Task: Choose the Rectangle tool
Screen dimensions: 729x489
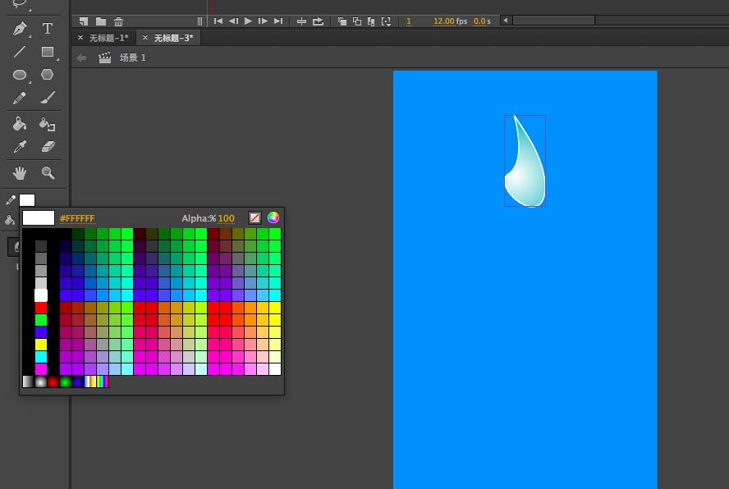Action: pyautogui.click(x=48, y=52)
